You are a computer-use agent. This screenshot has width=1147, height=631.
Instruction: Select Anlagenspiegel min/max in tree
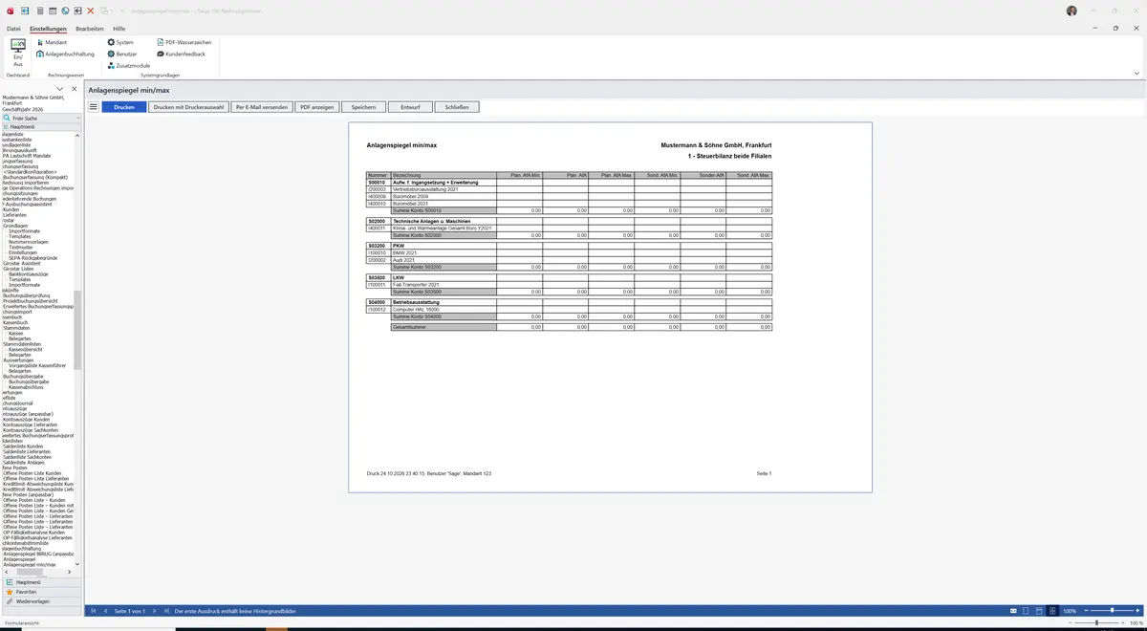click(30, 565)
